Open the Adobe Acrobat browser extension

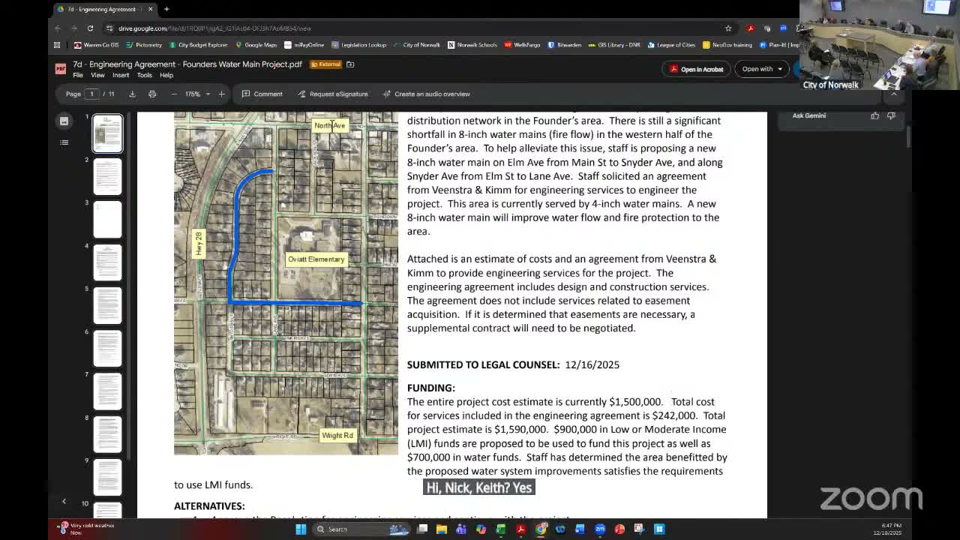[749, 28]
